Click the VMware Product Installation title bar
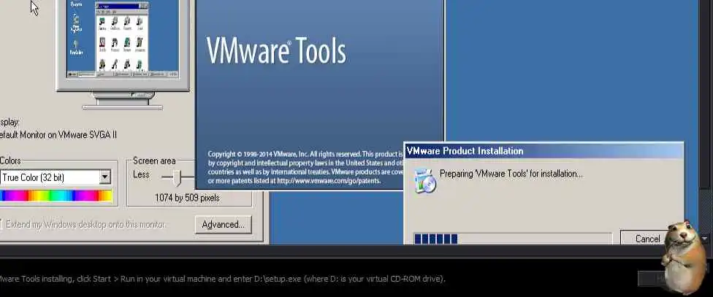The image size is (713, 297). pyautogui.click(x=544, y=151)
